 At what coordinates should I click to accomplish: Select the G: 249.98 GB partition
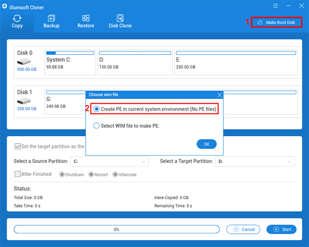65,102
